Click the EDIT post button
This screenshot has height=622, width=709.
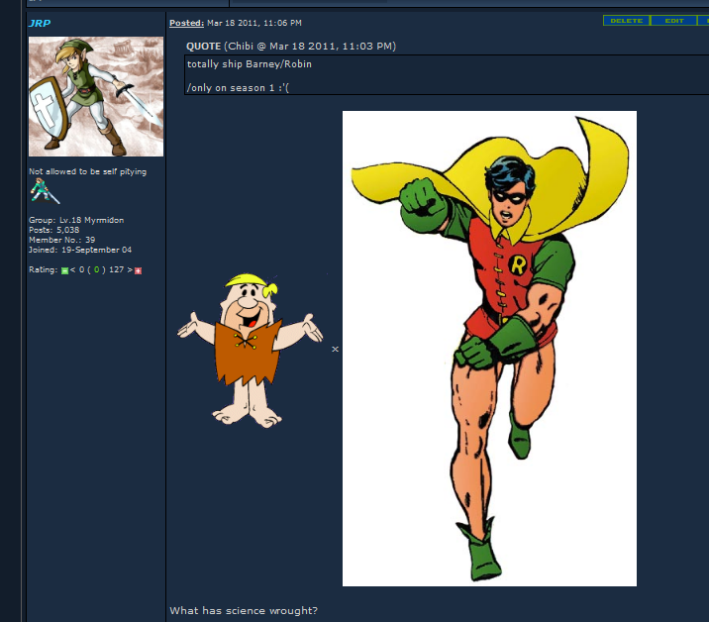pos(673,21)
